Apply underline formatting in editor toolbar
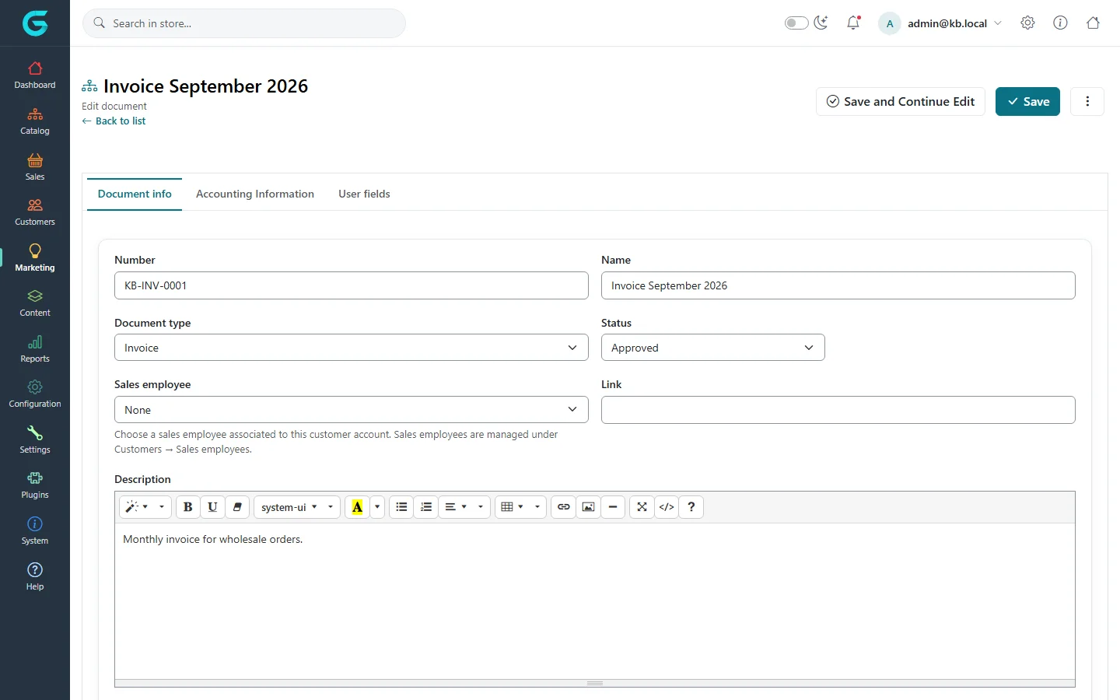The width and height of the screenshot is (1120, 700). pyautogui.click(x=212, y=507)
